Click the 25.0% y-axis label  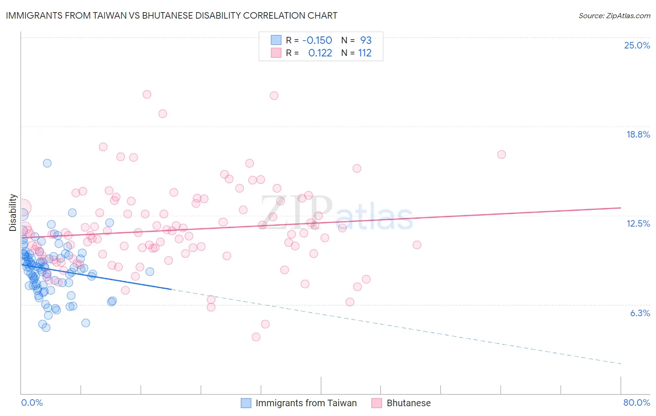pyautogui.click(x=637, y=45)
